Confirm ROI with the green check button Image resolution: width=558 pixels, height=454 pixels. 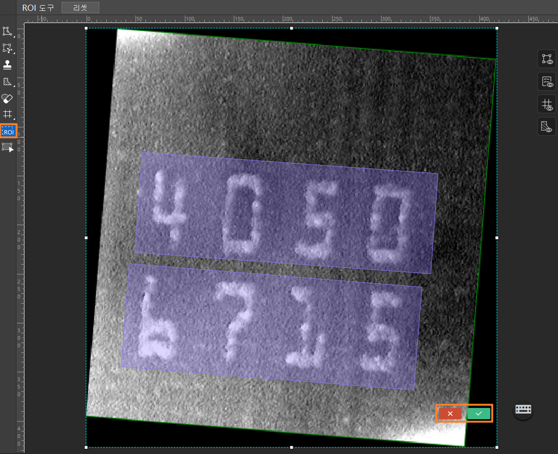[478, 414]
